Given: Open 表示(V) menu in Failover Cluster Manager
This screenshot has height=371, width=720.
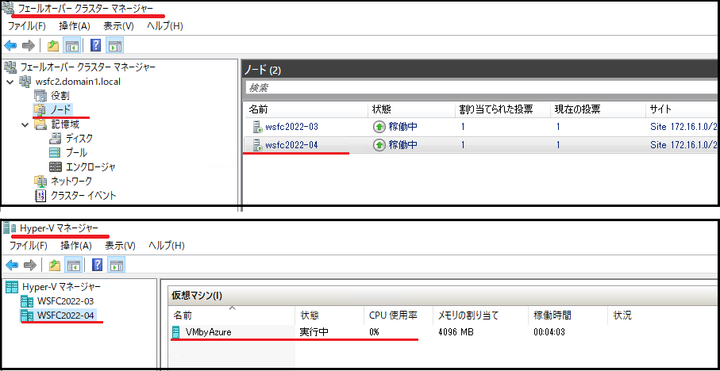Looking at the screenshot, I should [x=118, y=26].
